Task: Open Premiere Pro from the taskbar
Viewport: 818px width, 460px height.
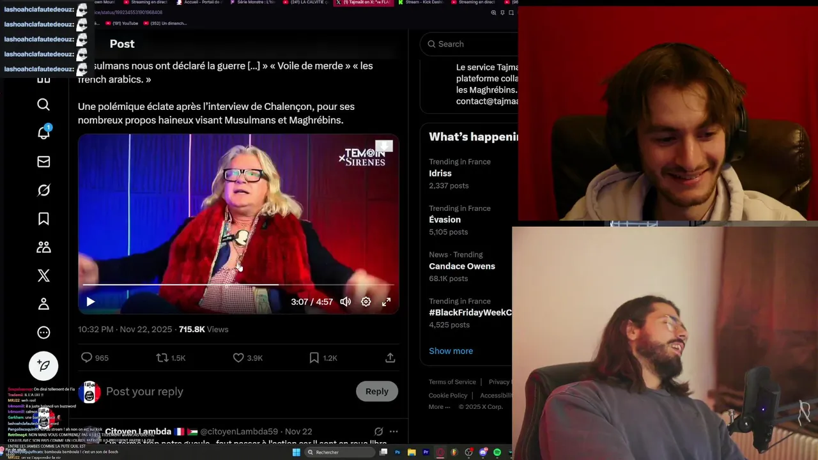Action: 426,452
